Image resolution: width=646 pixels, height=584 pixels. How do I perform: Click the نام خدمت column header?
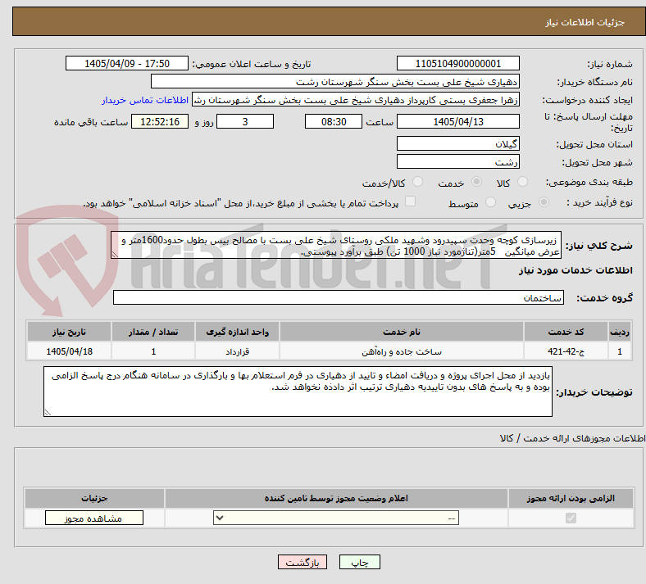(401, 332)
